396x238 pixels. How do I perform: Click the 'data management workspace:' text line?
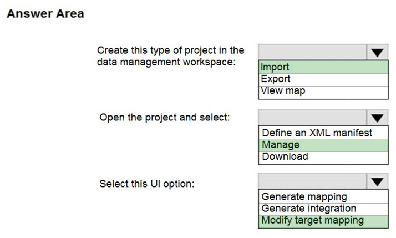pos(166,62)
